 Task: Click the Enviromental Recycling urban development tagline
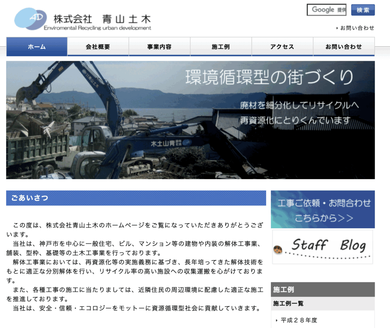pyautogui.click(x=97, y=28)
